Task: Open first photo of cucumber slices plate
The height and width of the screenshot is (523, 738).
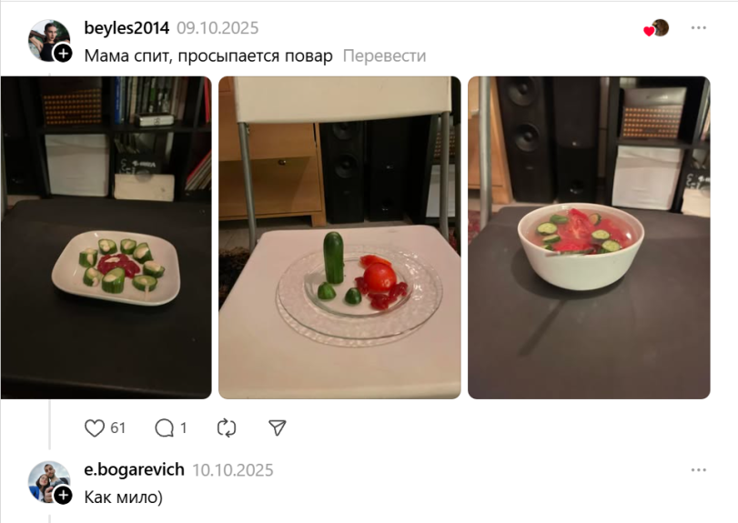Action: [x=106, y=237]
